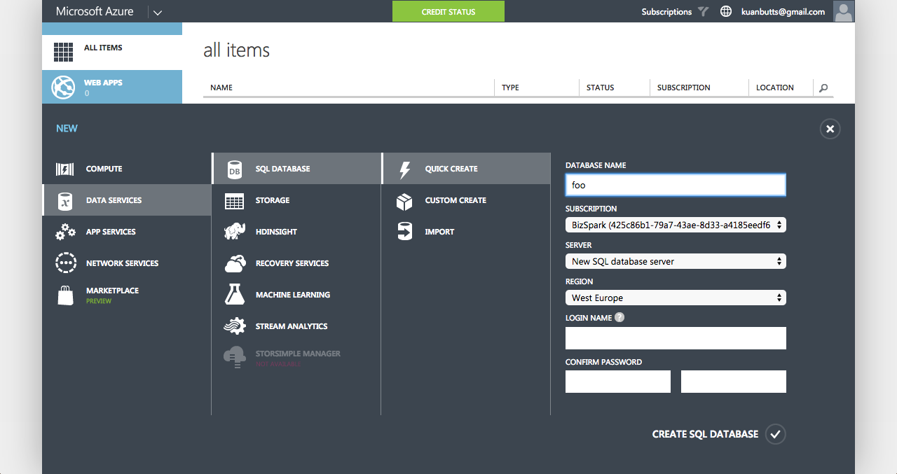Click the search magnifier in table header
Viewport: 897px width, 474px height.
point(823,88)
